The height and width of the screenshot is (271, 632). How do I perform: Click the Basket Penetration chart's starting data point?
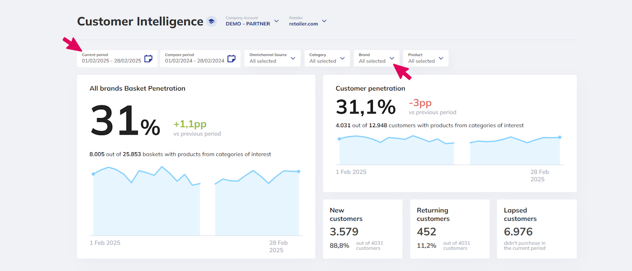(x=93, y=174)
